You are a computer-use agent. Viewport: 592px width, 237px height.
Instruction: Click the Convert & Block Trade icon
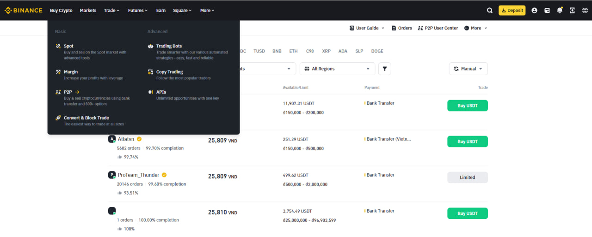click(x=58, y=118)
